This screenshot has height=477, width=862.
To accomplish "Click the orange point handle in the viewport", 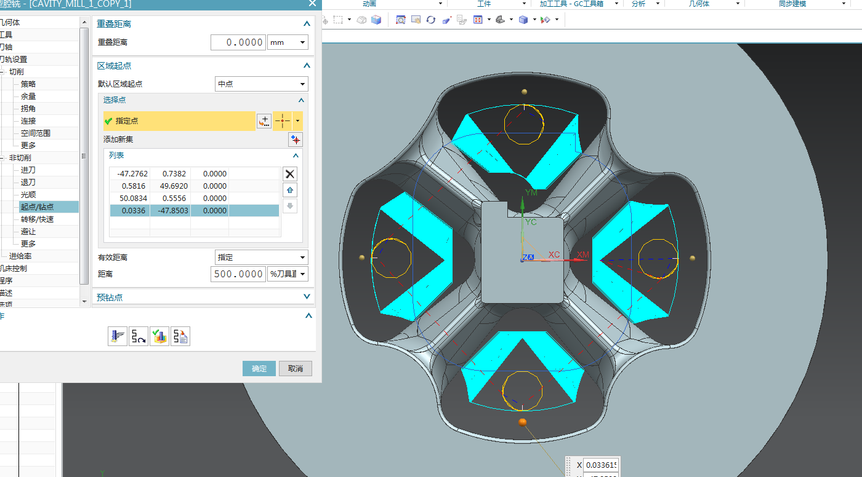I will (522, 422).
